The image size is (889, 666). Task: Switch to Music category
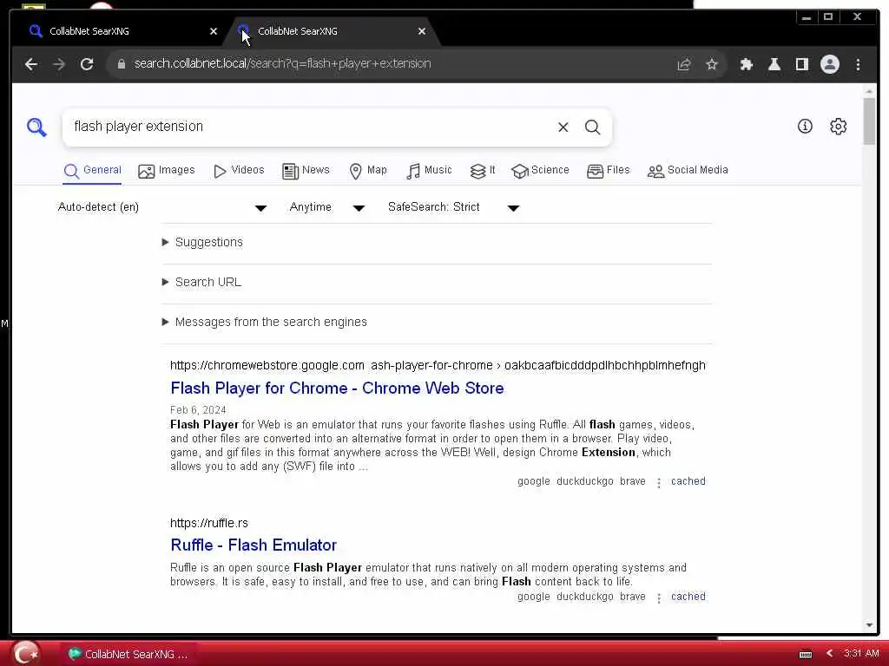point(429,171)
